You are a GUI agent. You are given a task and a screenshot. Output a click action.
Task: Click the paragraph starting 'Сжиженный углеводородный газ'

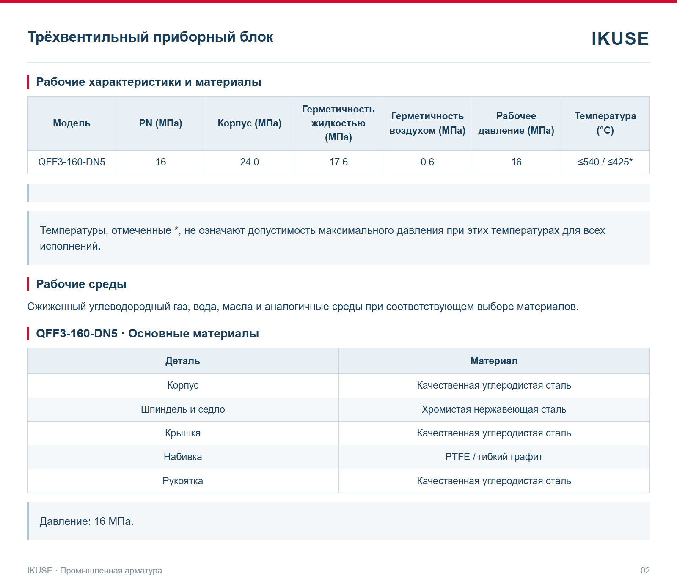click(x=303, y=307)
